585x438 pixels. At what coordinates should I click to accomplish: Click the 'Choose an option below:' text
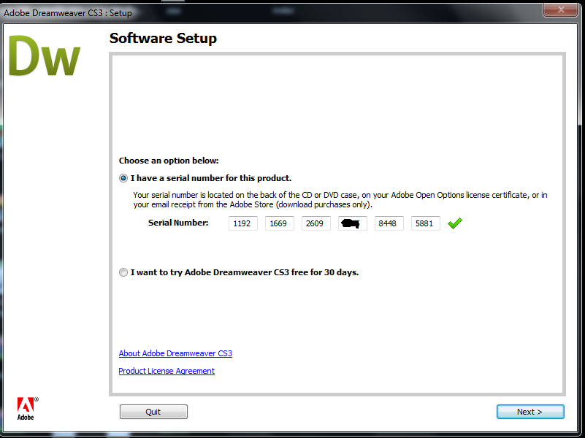click(169, 161)
